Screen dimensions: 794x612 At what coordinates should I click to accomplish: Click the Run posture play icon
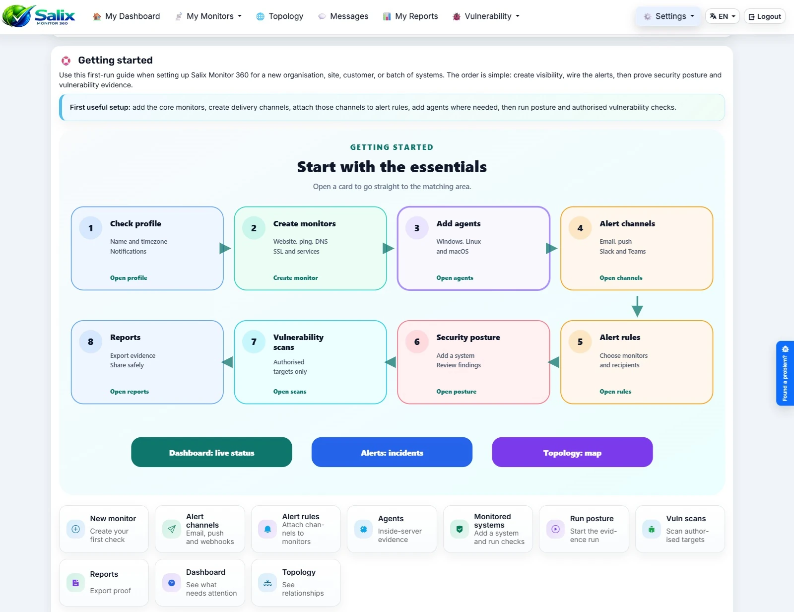point(556,529)
